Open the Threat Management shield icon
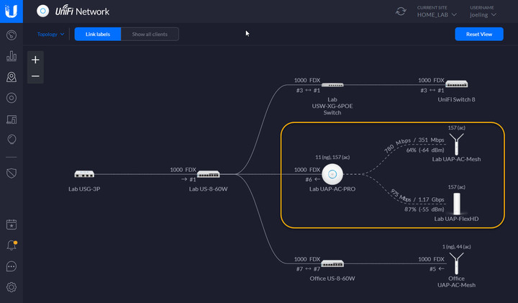The image size is (518, 303). (x=12, y=173)
